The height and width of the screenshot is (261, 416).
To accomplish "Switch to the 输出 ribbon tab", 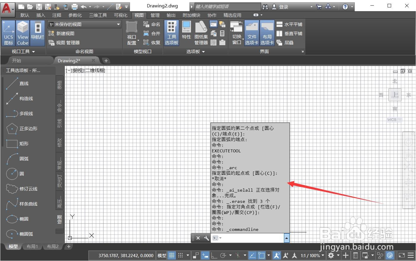I will [x=171, y=15].
